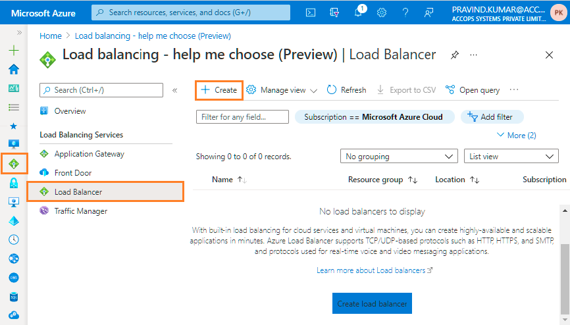Open the Cloud Shell icon in top bar
The height and width of the screenshot is (325, 570).
[311, 12]
